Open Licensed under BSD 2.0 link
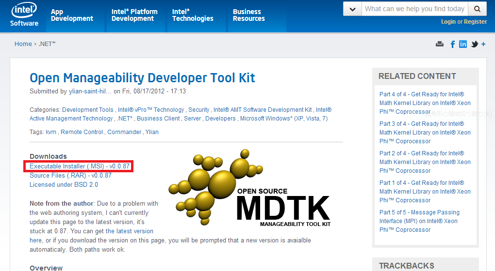The image size is (495, 271). (64, 184)
